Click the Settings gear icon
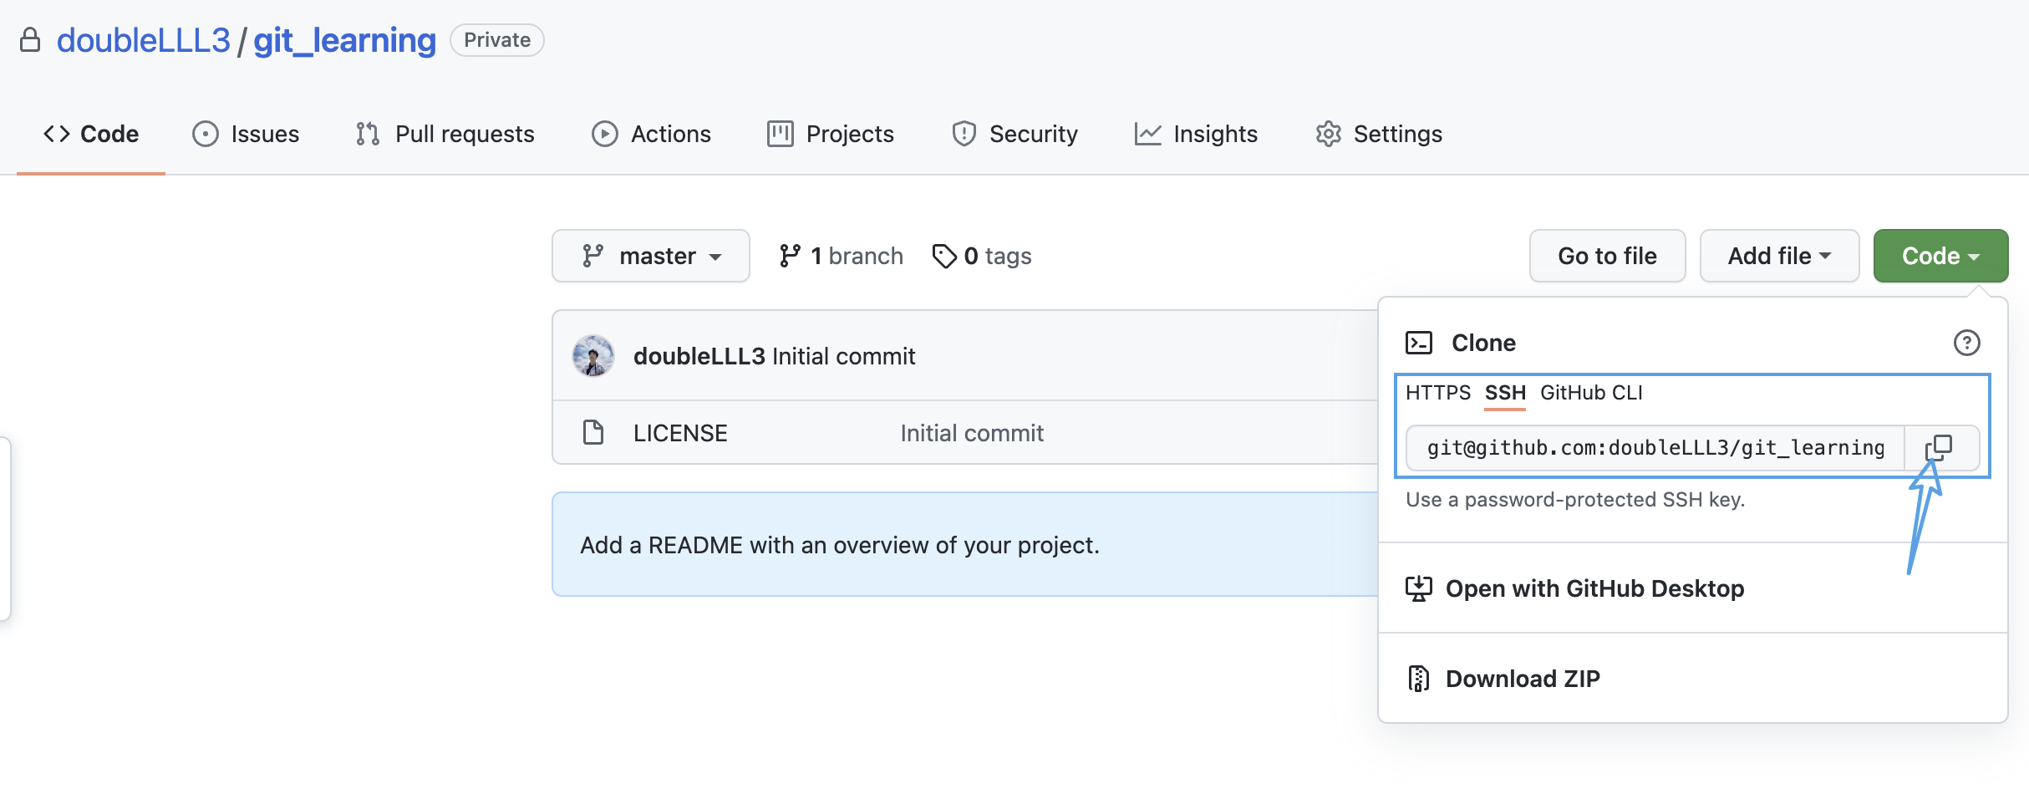Image resolution: width=2029 pixels, height=789 pixels. pyautogui.click(x=1328, y=134)
